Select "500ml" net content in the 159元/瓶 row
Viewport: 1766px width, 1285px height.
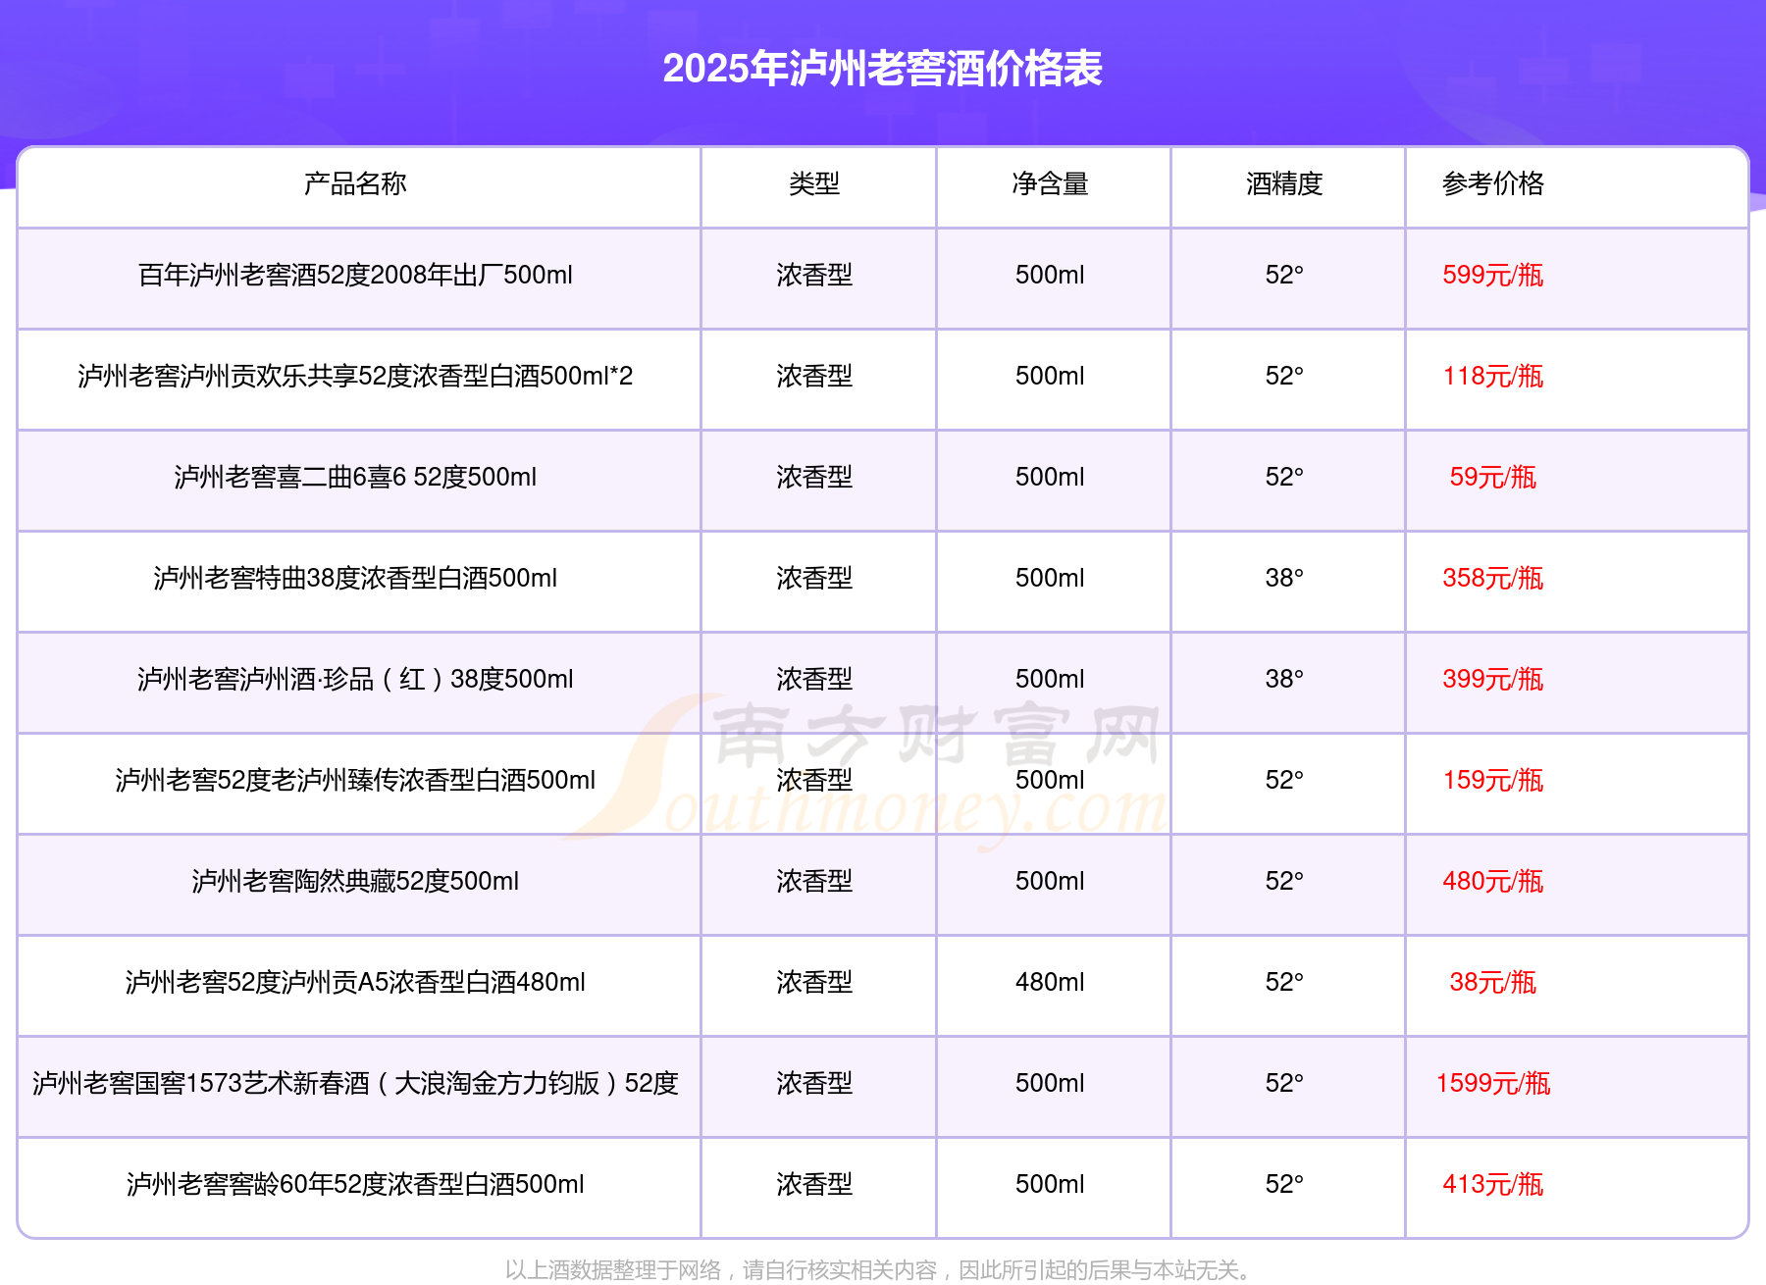click(1050, 780)
